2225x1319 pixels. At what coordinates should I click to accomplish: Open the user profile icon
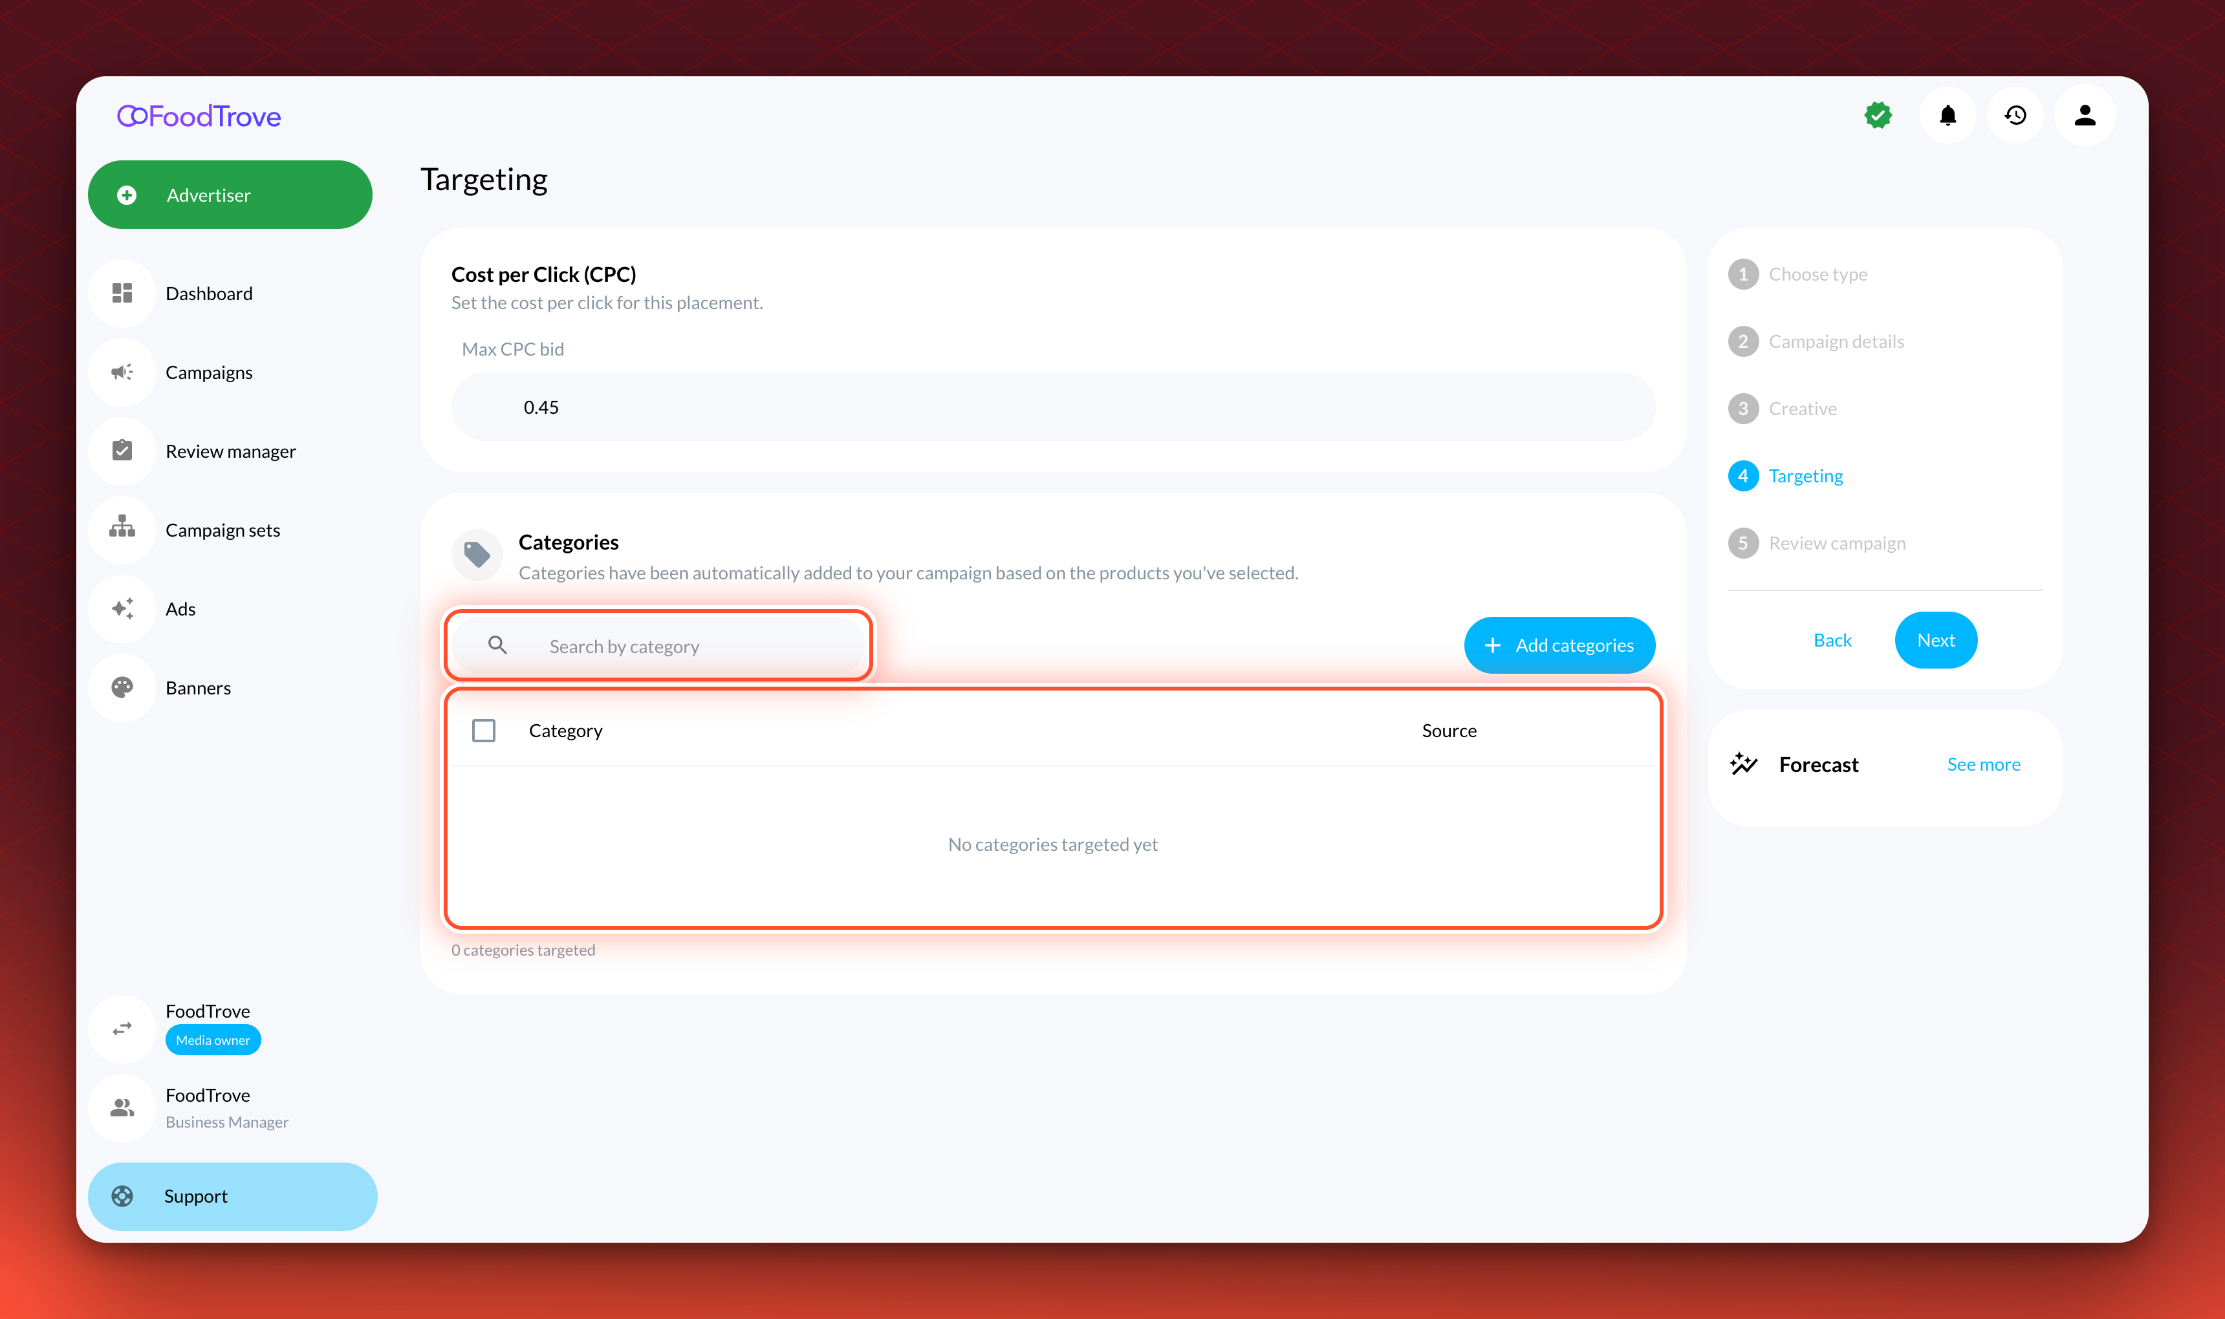click(2085, 116)
